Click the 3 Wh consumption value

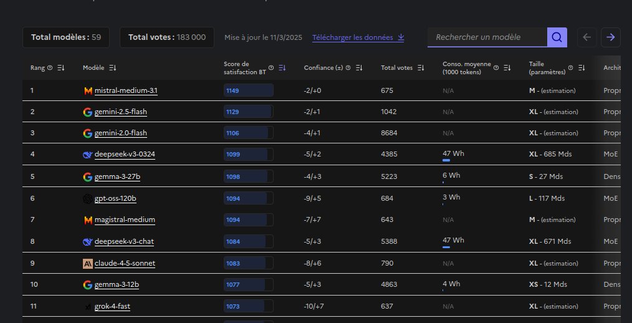point(451,197)
